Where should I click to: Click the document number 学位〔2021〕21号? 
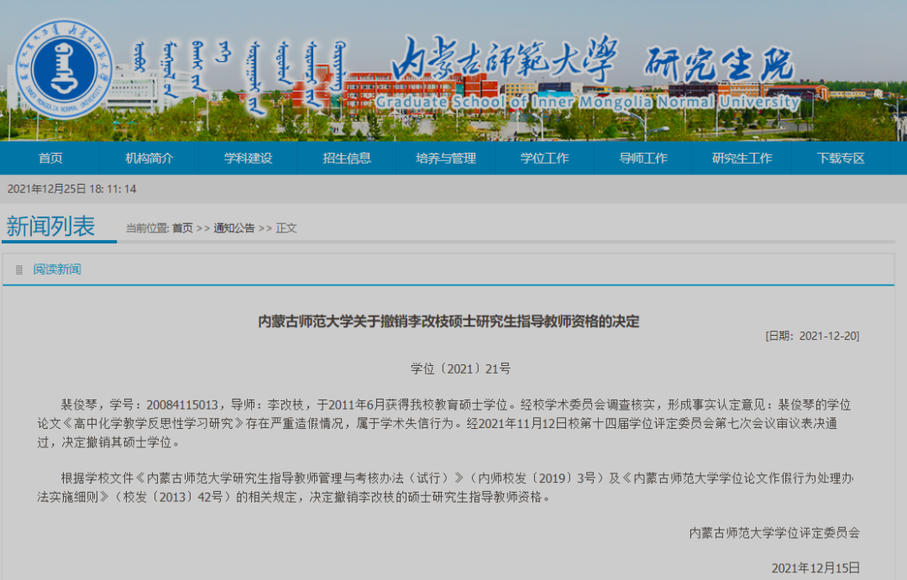pos(460,369)
